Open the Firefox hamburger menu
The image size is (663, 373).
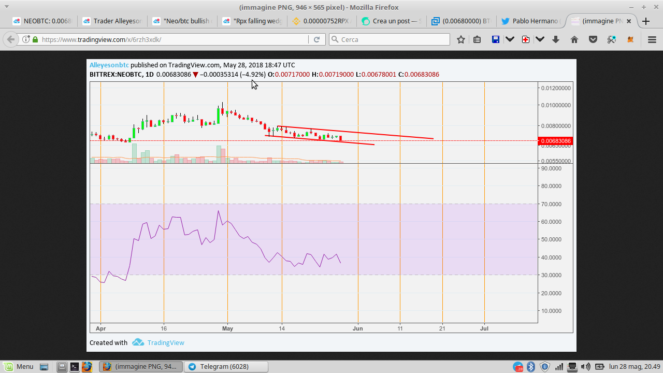(652, 39)
